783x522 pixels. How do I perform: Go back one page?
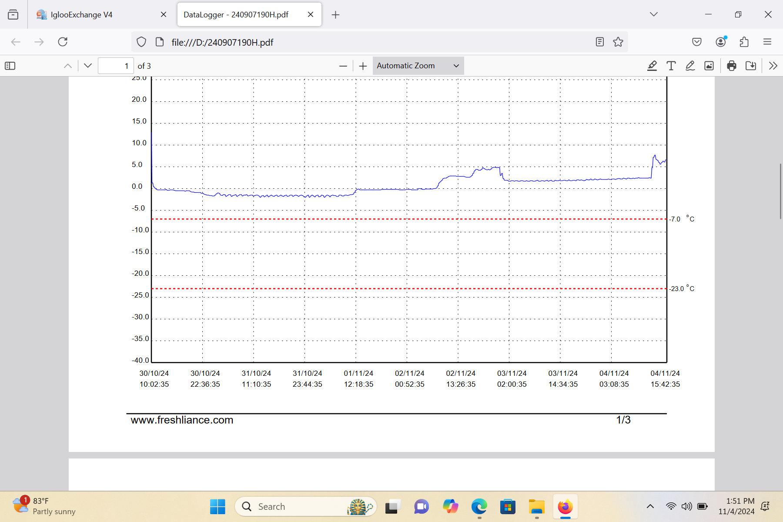coord(16,42)
